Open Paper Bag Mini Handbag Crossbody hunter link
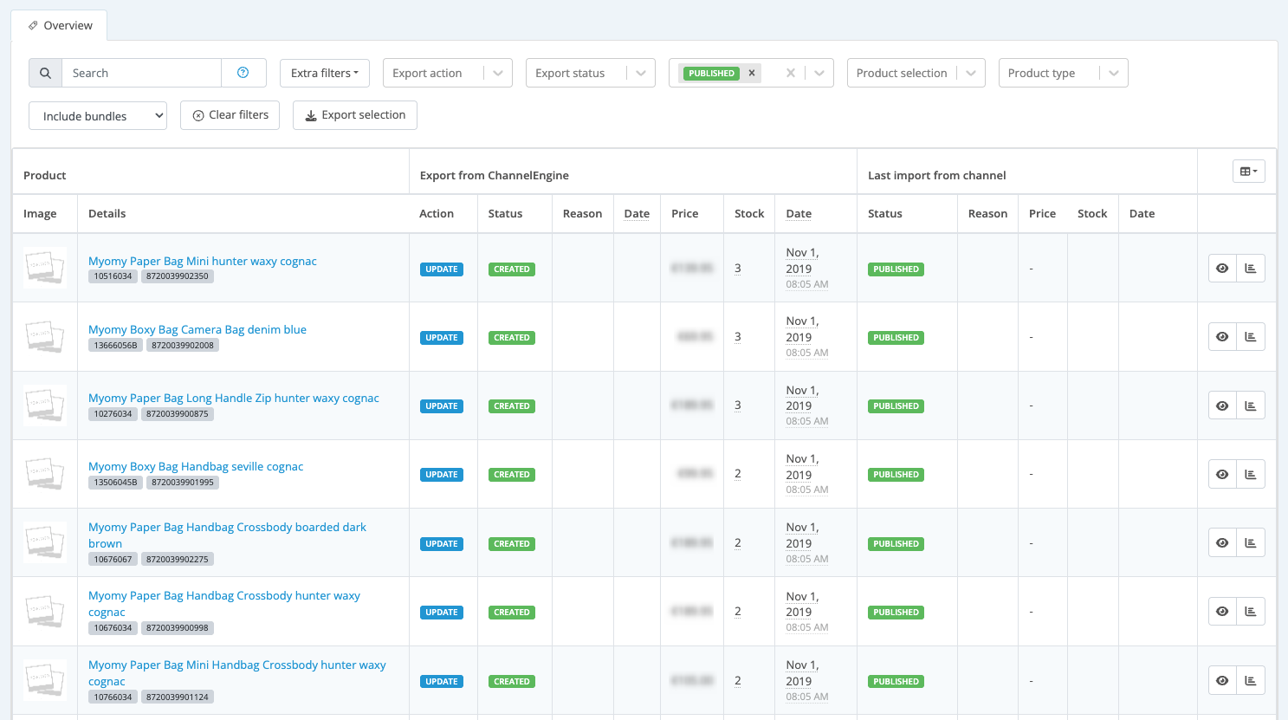 click(x=237, y=672)
